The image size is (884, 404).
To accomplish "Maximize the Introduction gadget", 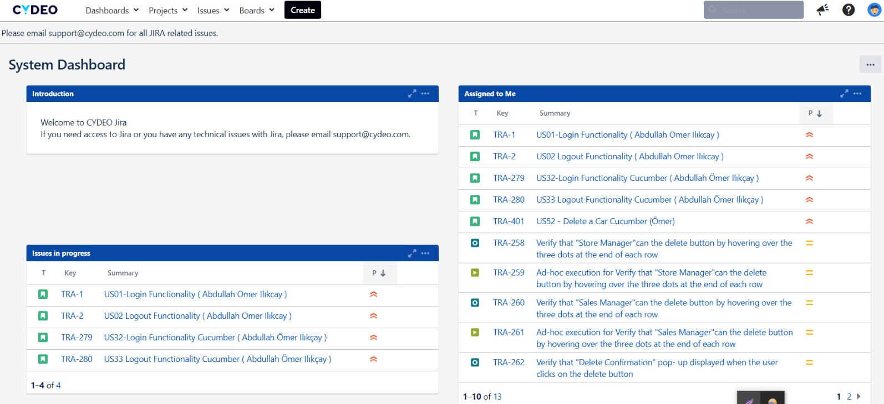I will coord(412,94).
